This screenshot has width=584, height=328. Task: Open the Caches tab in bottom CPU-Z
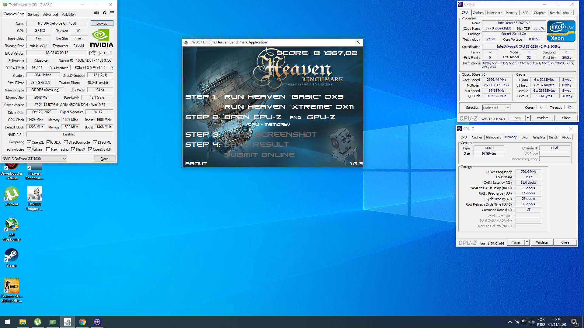[x=477, y=137]
